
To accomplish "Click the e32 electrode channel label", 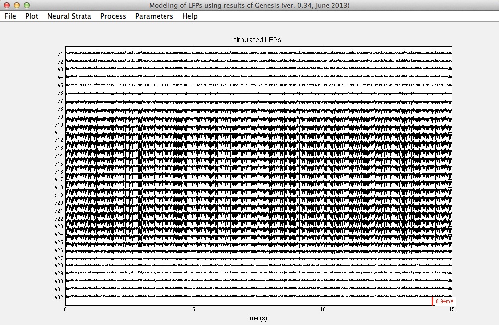I will click(x=59, y=297).
